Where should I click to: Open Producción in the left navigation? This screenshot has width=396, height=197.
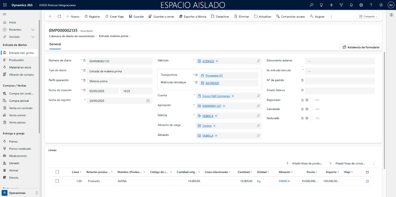pyautogui.click(x=16, y=60)
